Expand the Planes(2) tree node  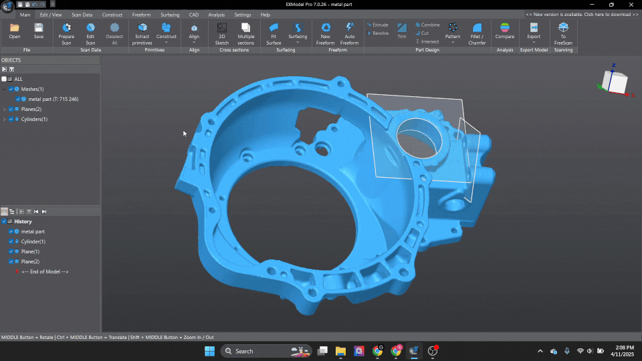tap(5, 109)
